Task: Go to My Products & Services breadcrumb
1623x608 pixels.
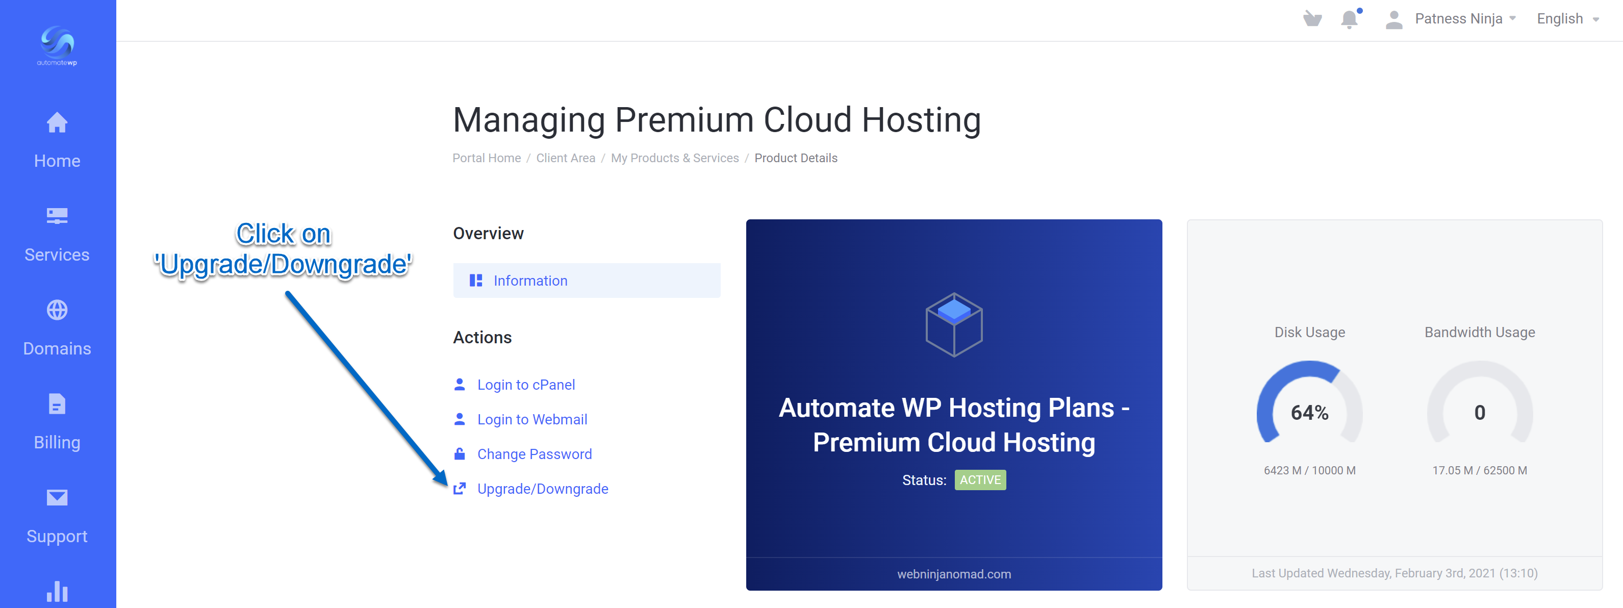Action: pos(674,158)
